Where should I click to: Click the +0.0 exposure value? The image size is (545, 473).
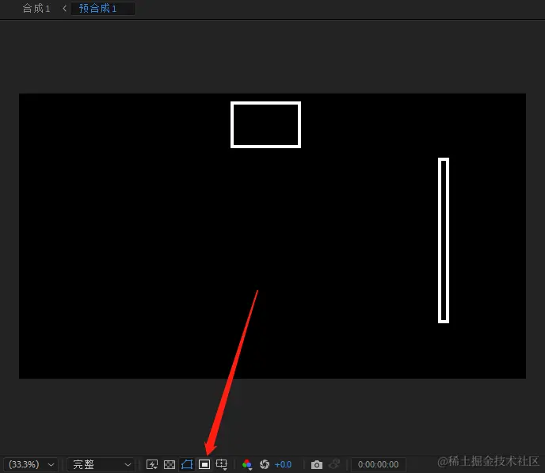click(283, 464)
